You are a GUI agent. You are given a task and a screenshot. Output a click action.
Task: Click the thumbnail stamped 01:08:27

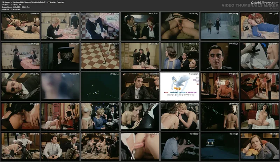(x=180, y=146)
